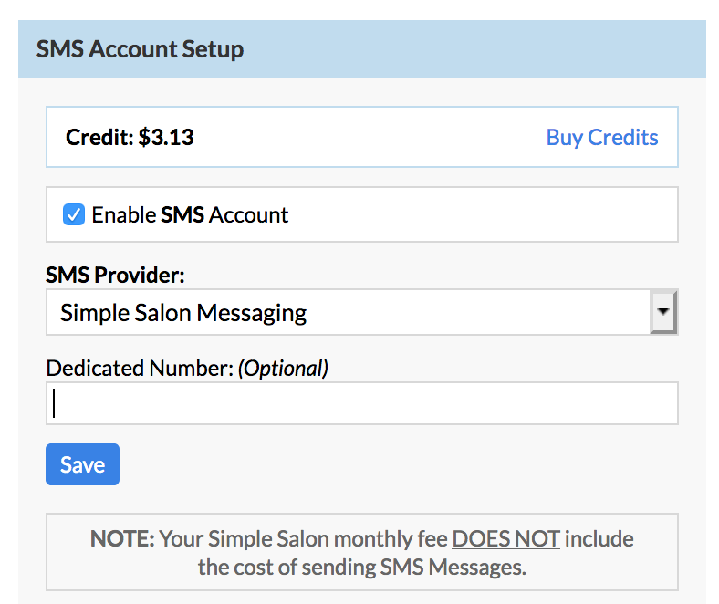Click the SMS Account Setup header
This screenshot has width=719, height=604.
pyautogui.click(x=140, y=48)
